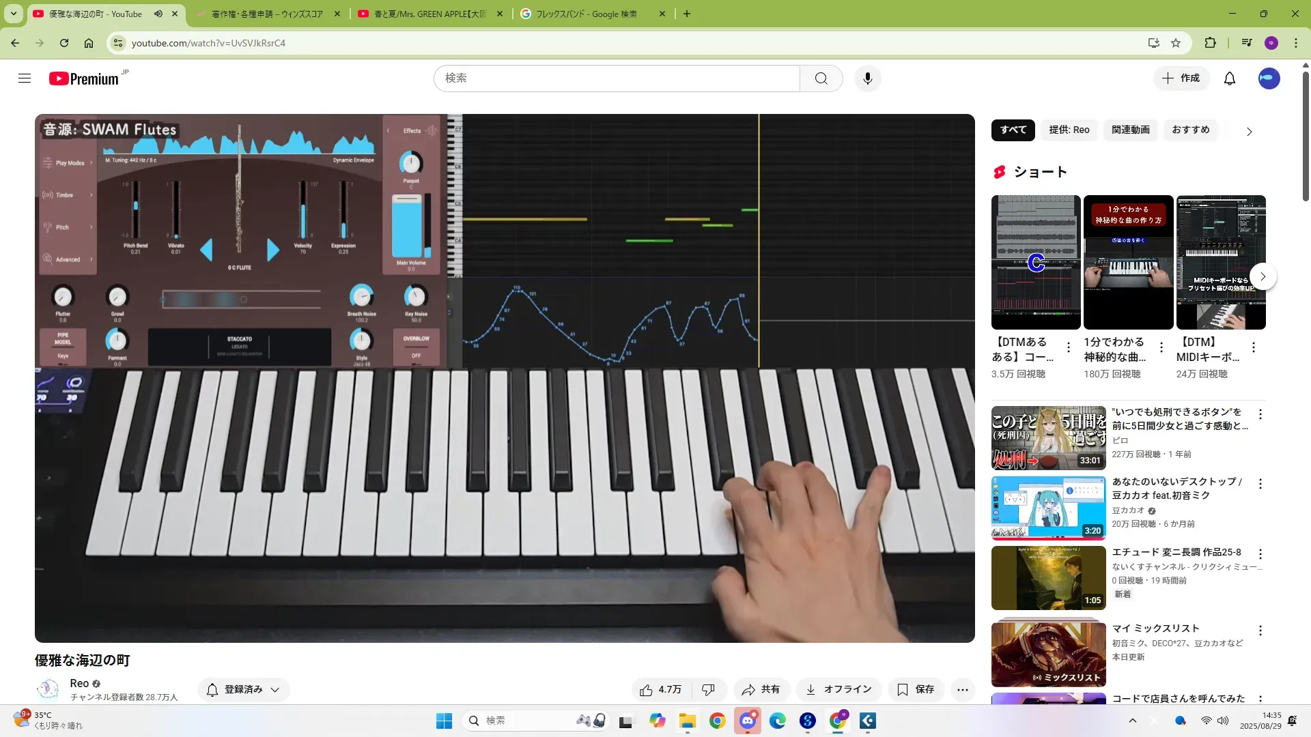Click the voice search microphone icon
This screenshot has height=737, width=1311.
click(867, 78)
